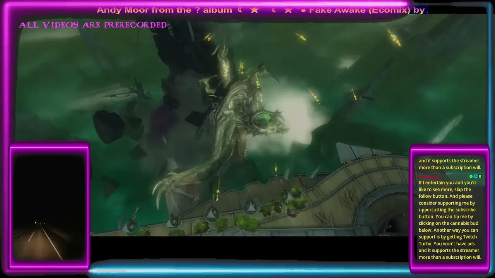Click the "Fake Awake (Ecomix) by" ticker text
The width and height of the screenshot is (495, 278).
(x=367, y=10)
